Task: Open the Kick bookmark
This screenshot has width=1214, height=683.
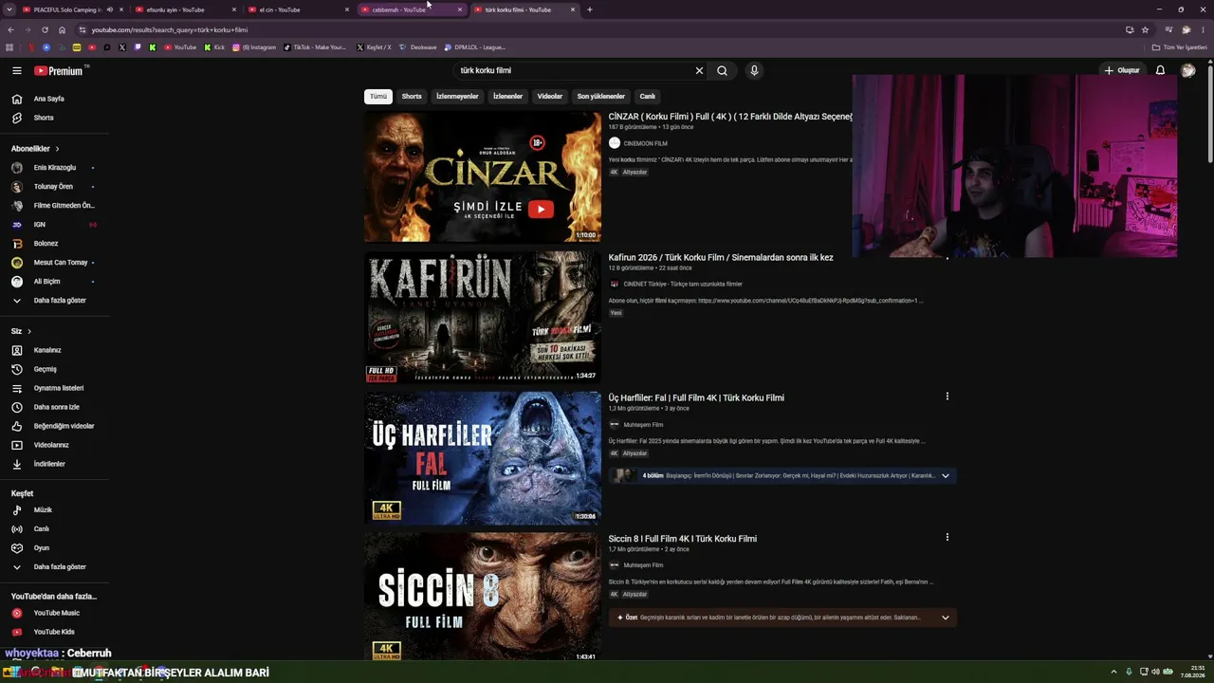Action: point(214,46)
